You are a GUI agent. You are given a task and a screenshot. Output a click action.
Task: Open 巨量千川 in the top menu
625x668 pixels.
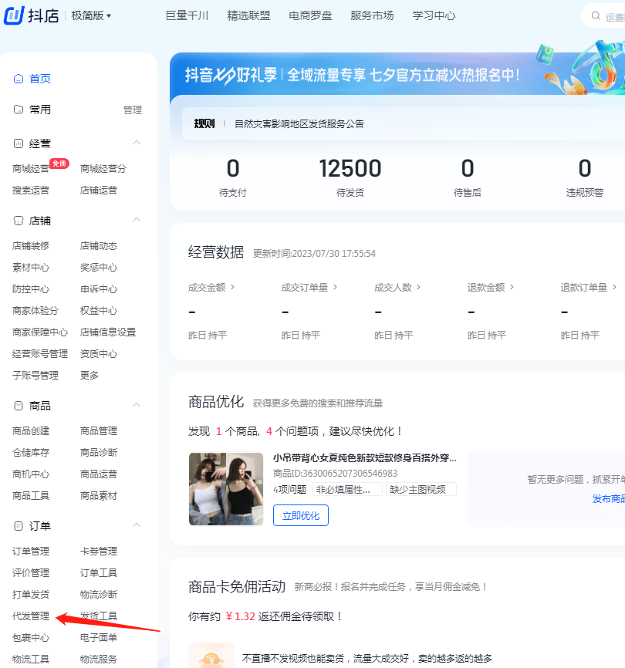[187, 15]
